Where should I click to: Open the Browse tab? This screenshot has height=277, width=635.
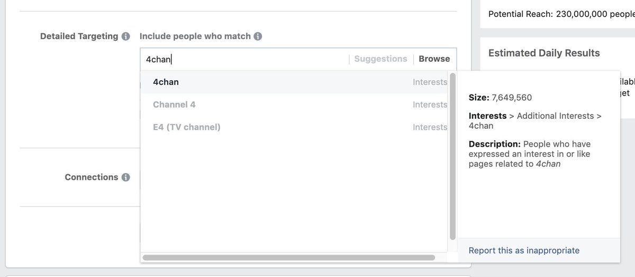tap(434, 59)
